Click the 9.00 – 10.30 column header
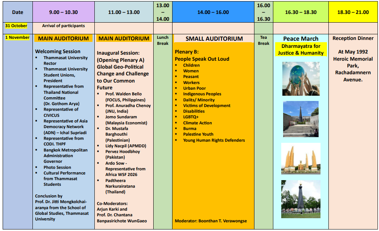The height and width of the screenshot is (231, 379). pyautogui.click(x=63, y=12)
